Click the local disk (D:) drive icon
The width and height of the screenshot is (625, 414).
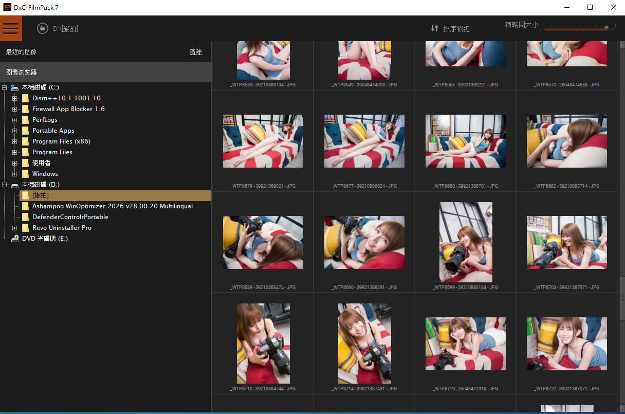(15, 185)
